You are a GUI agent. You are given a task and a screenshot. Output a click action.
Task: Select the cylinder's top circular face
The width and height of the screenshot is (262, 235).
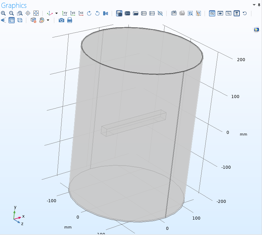point(142,51)
